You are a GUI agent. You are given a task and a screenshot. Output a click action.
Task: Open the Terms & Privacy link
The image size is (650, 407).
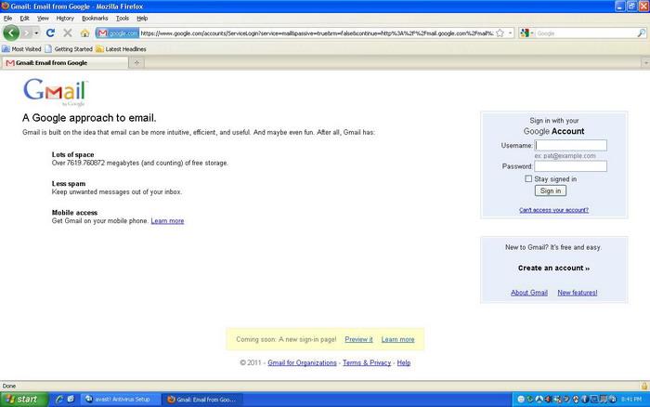367,362
